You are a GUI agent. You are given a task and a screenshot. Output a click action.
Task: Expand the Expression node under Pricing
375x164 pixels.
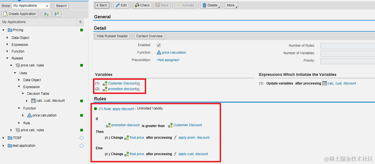7,45
